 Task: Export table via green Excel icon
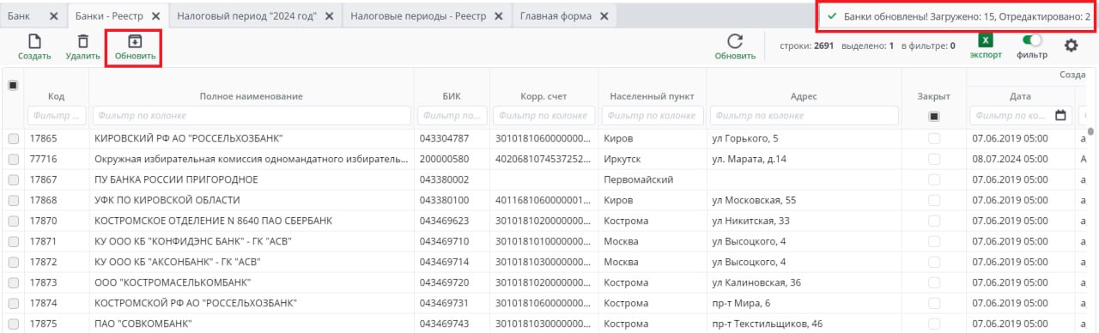click(x=986, y=39)
